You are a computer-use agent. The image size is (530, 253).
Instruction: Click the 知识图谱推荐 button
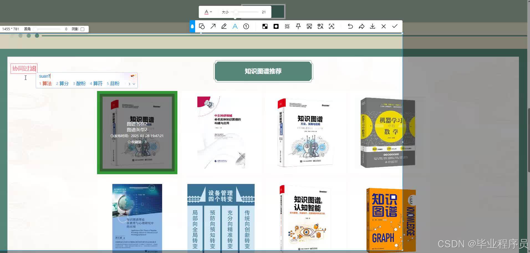tap(263, 71)
